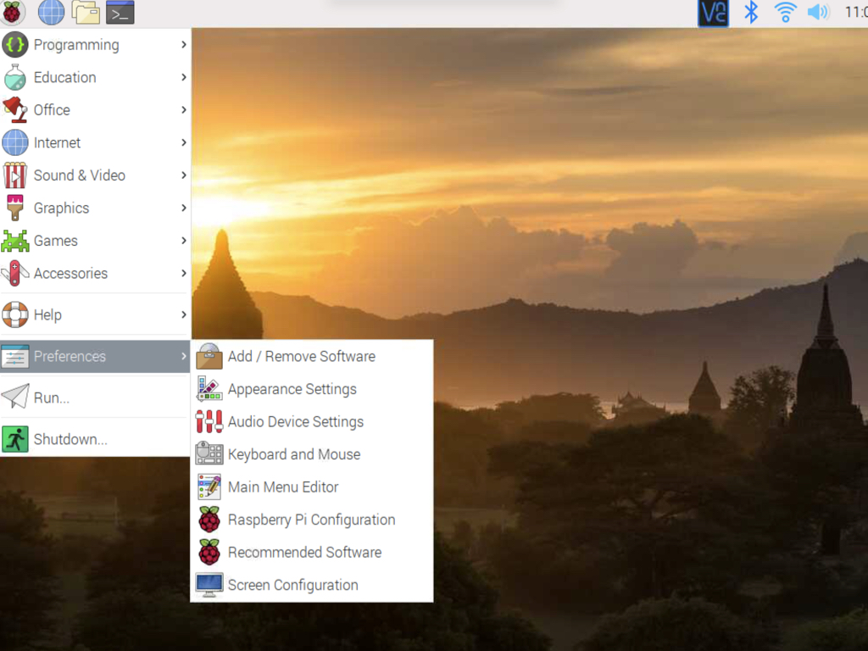Launch the web browser globe icon

click(51, 13)
